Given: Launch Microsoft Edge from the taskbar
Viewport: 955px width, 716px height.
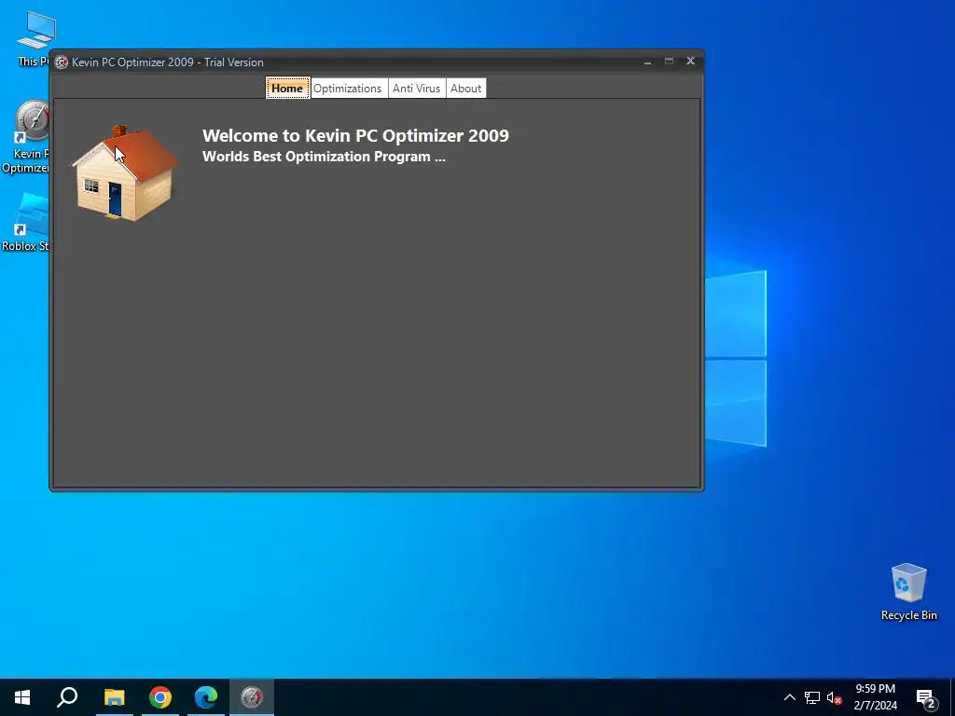Looking at the screenshot, I should 206,697.
